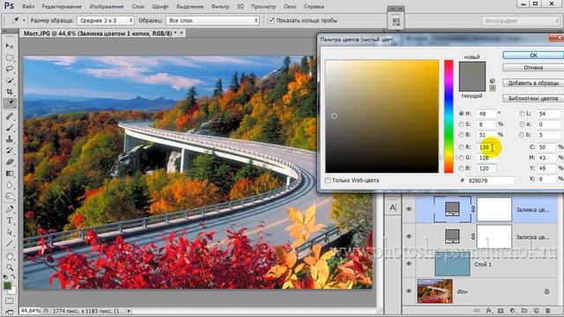The height and width of the screenshot is (317, 564).
Task: Close the 'Мост.JPG' document tab
Action: [x=182, y=33]
